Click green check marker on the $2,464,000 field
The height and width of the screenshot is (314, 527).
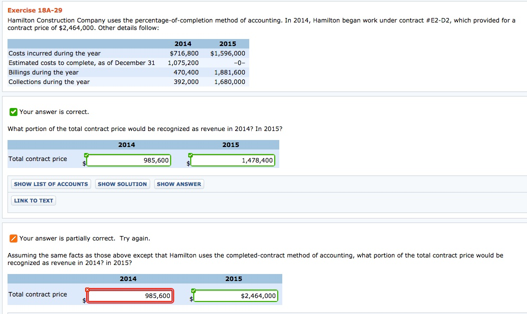(193, 290)
